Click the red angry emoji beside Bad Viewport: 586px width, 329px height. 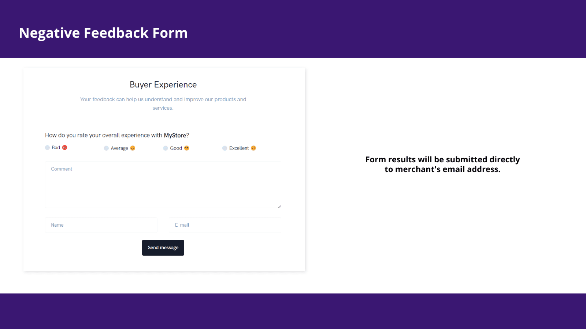click(x=65, y=148)
